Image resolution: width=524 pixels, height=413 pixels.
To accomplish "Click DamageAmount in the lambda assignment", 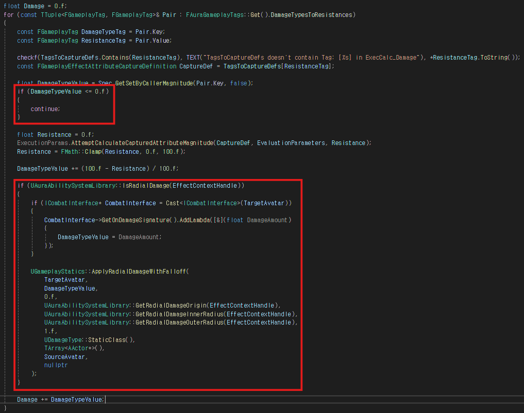I will click(x=139, y=237).
